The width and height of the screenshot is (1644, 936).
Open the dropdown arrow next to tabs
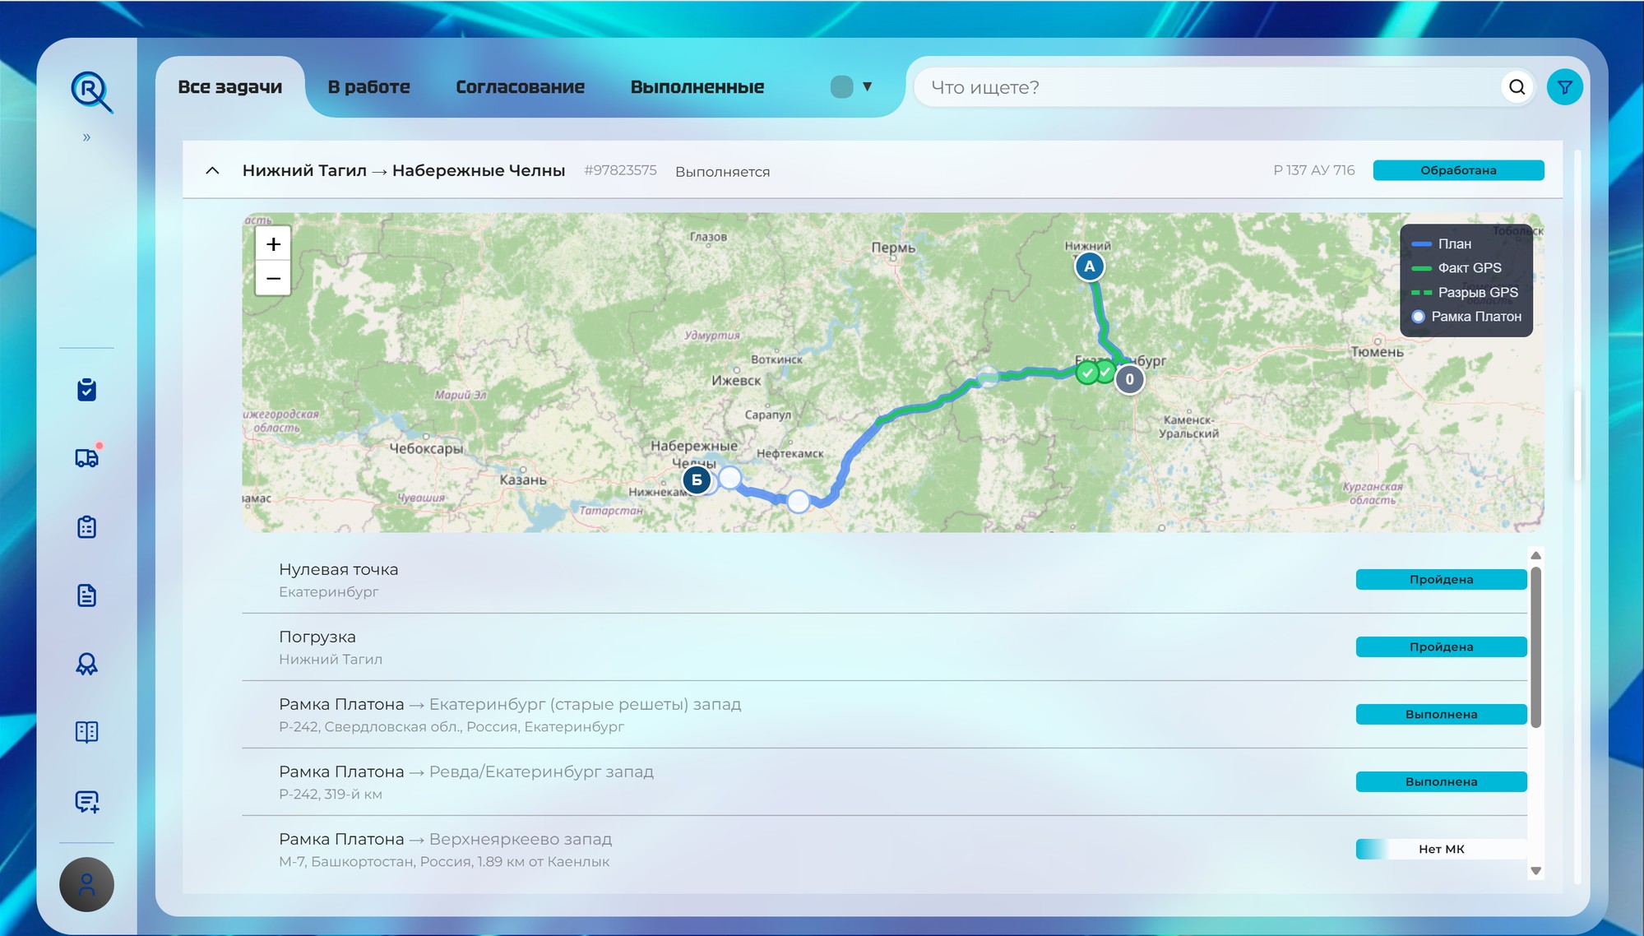867,86
